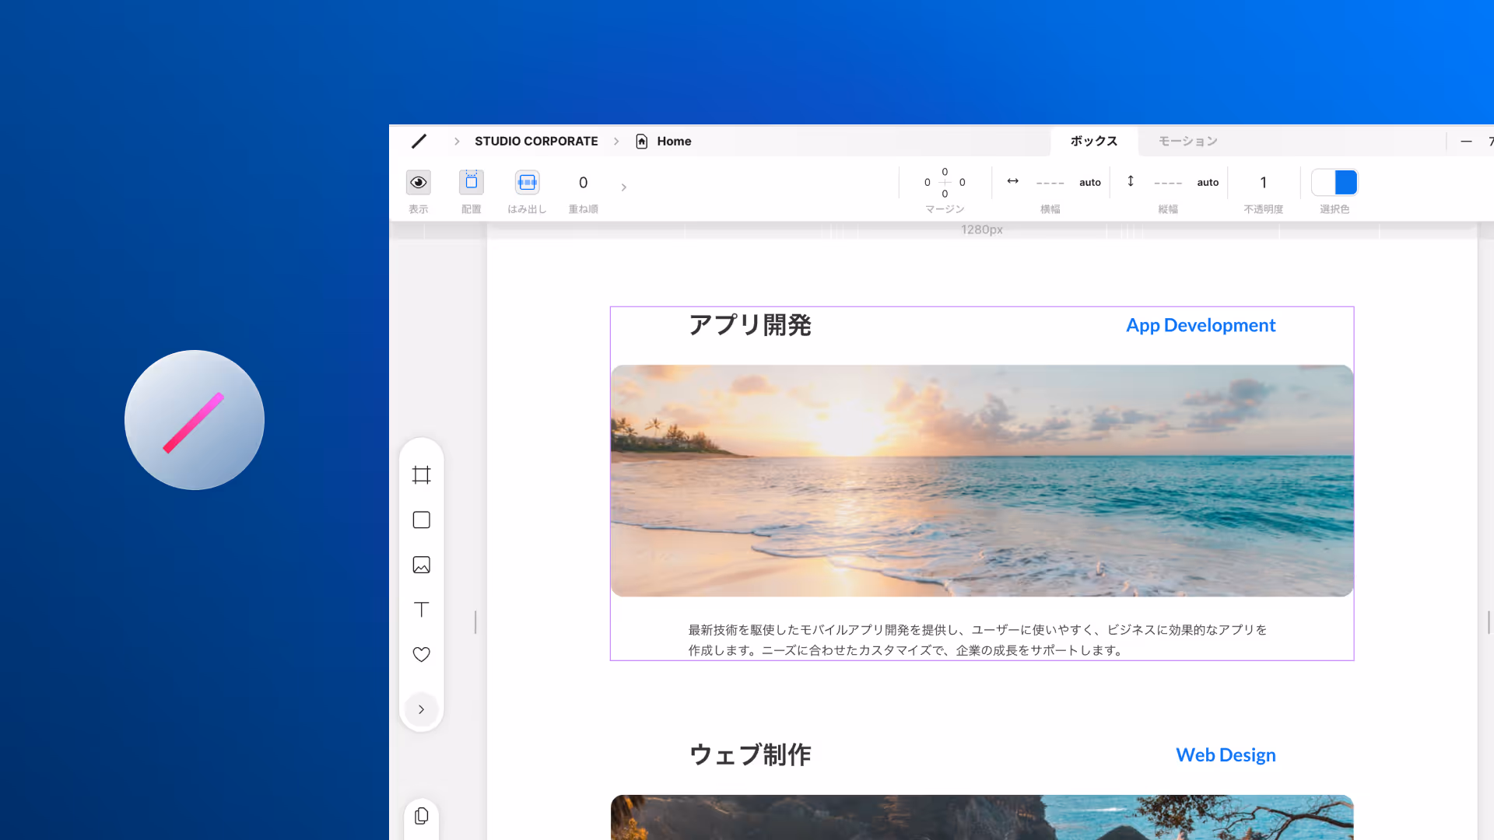Click the pages copy icon at bottom left
This screenshot has width=1494, height=840.
[421, 816]
